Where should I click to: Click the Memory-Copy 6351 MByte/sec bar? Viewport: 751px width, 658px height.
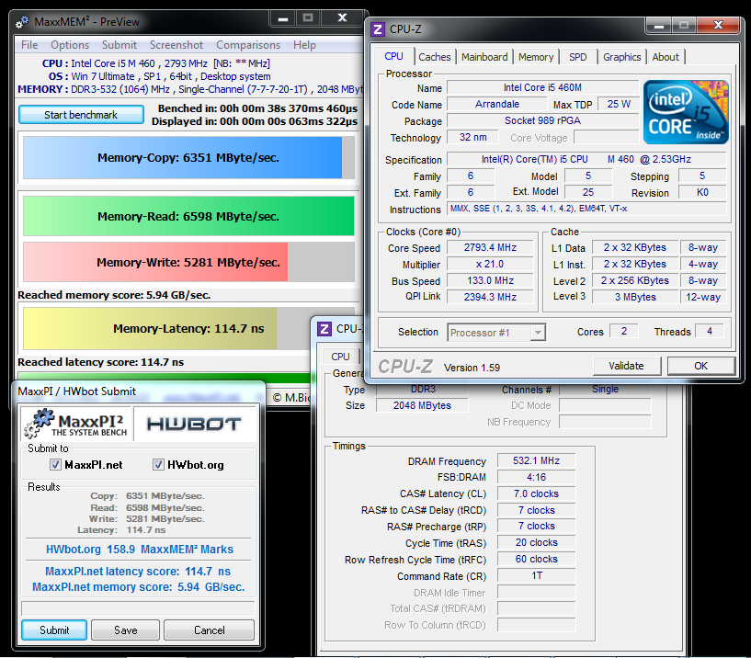point(188,157)
